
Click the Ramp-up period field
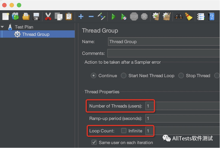click(183, 118)
